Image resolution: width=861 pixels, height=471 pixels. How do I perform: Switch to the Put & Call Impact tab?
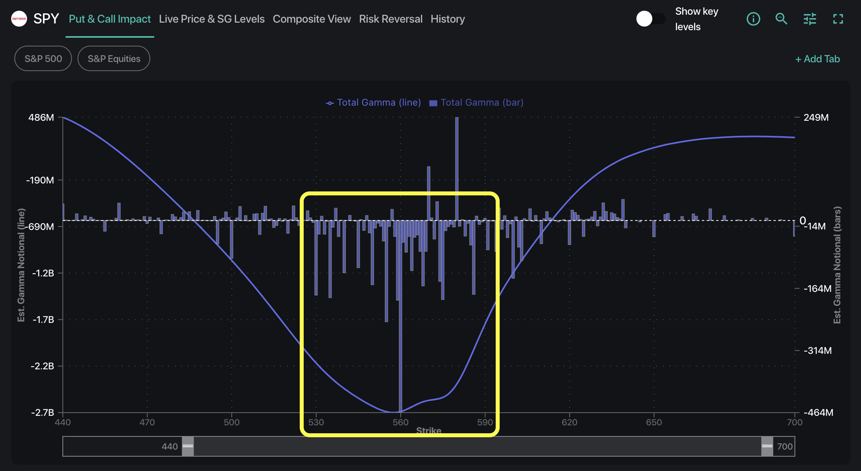(110, 19)
